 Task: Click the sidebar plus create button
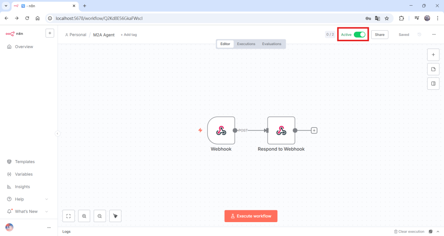pyautogui.click(x=50, y=33)
